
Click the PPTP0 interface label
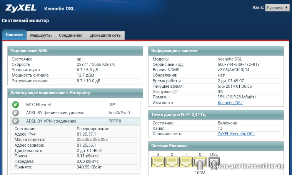[x=115, y=121]
